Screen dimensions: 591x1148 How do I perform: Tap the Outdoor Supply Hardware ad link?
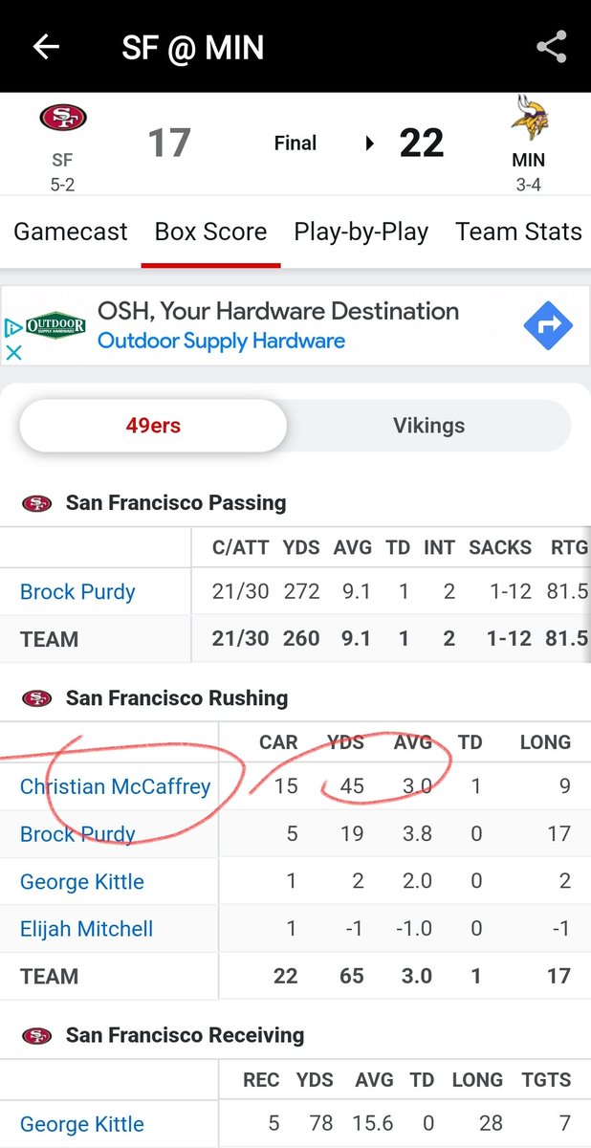click(x=221, y=341)
